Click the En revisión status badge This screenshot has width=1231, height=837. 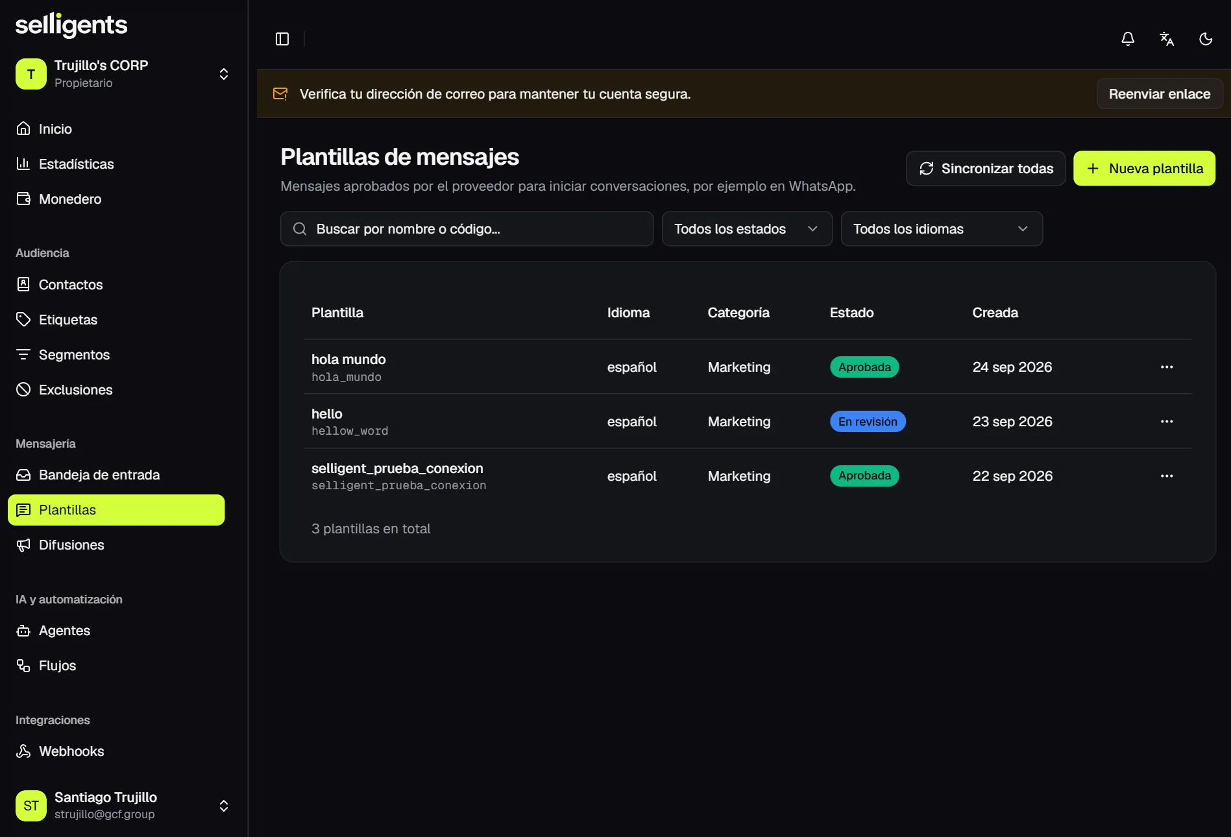point(868,422)
